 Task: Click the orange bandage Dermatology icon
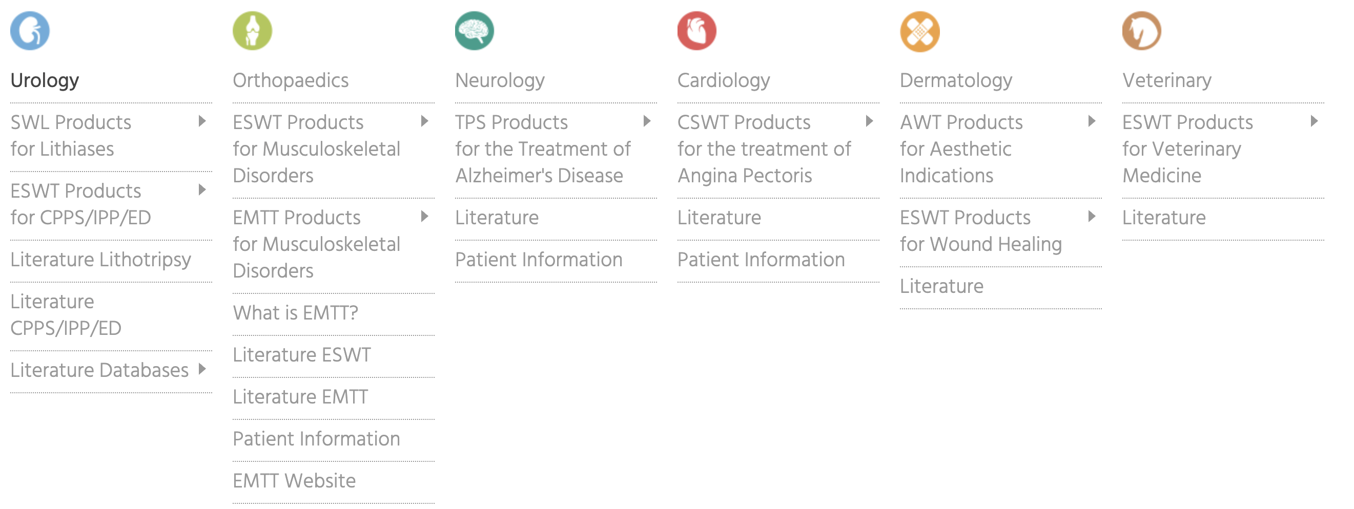click(919, 32)
